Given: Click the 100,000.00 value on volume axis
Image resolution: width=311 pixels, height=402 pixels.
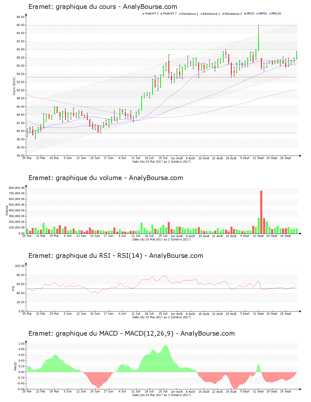Looking at the screenshot, I should point(17,228).
